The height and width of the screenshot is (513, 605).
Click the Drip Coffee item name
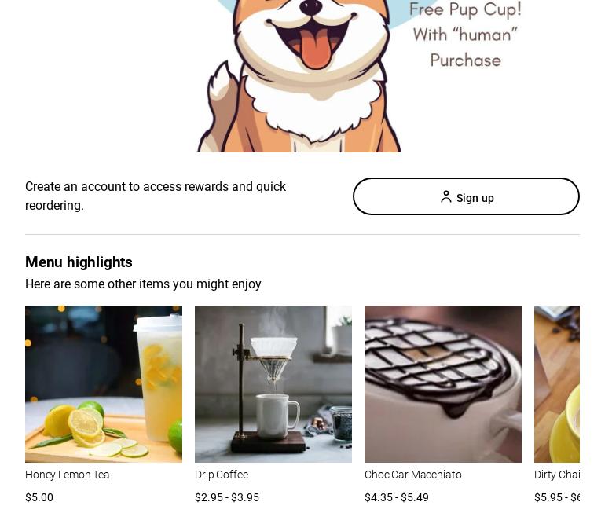point(222,475)
